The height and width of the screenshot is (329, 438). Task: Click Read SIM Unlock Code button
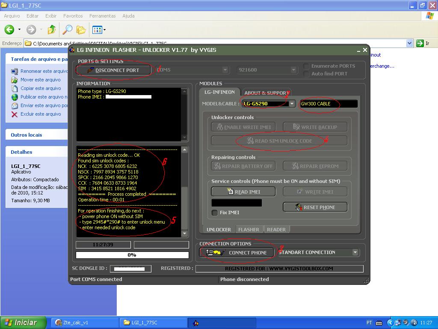tap(279, 141)
